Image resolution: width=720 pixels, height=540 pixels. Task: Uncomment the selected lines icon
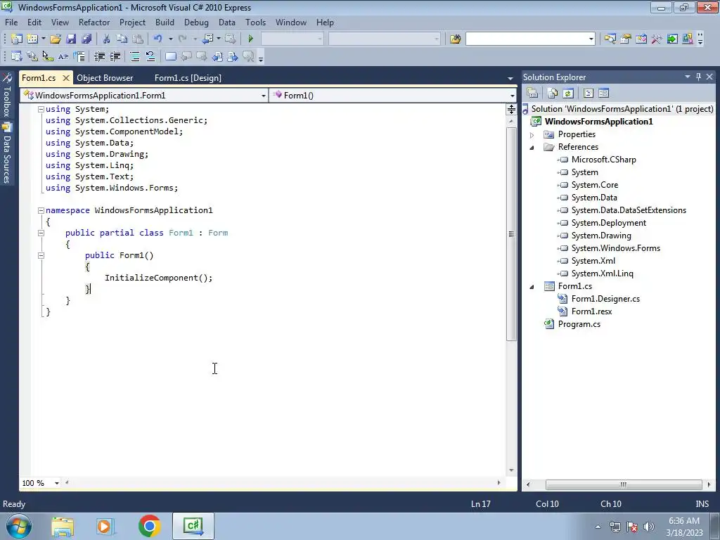tap(150, 56)
